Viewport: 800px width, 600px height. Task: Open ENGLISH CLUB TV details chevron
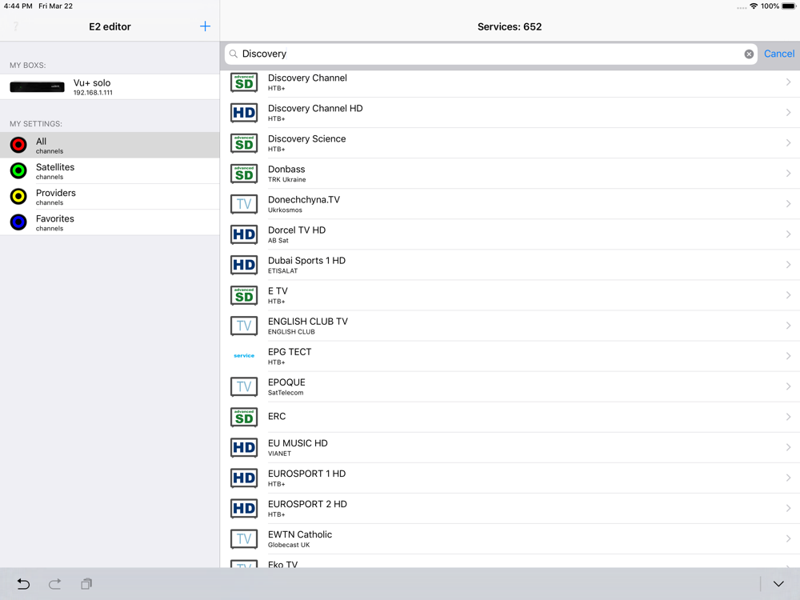tap(788, 326)
